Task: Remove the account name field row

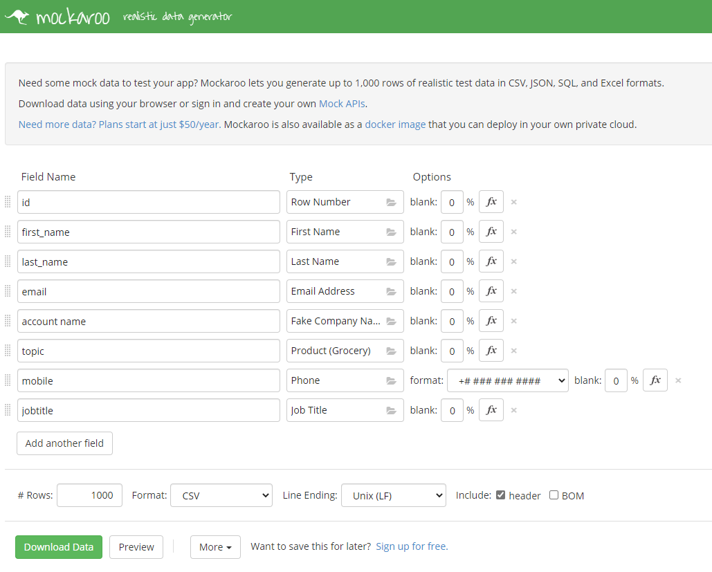Action: (513, 321)
